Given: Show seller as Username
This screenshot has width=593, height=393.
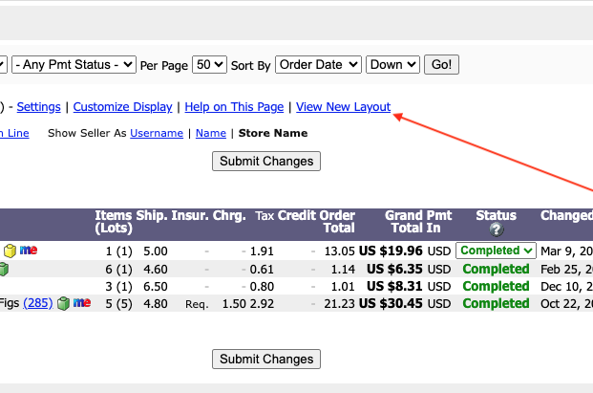Looking at the screenshot, I should (x=157, y=133).
